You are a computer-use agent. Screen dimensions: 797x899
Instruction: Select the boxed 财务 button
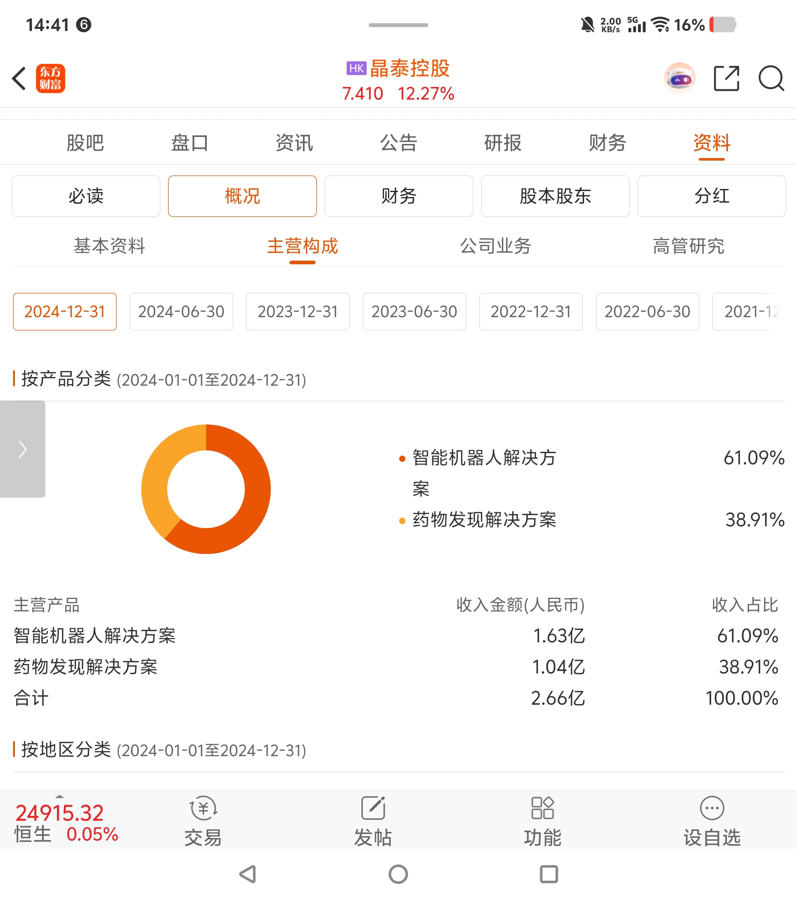coord(399,196)
